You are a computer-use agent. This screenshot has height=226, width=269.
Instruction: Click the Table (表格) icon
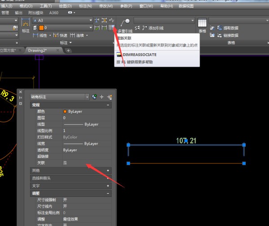202,23
